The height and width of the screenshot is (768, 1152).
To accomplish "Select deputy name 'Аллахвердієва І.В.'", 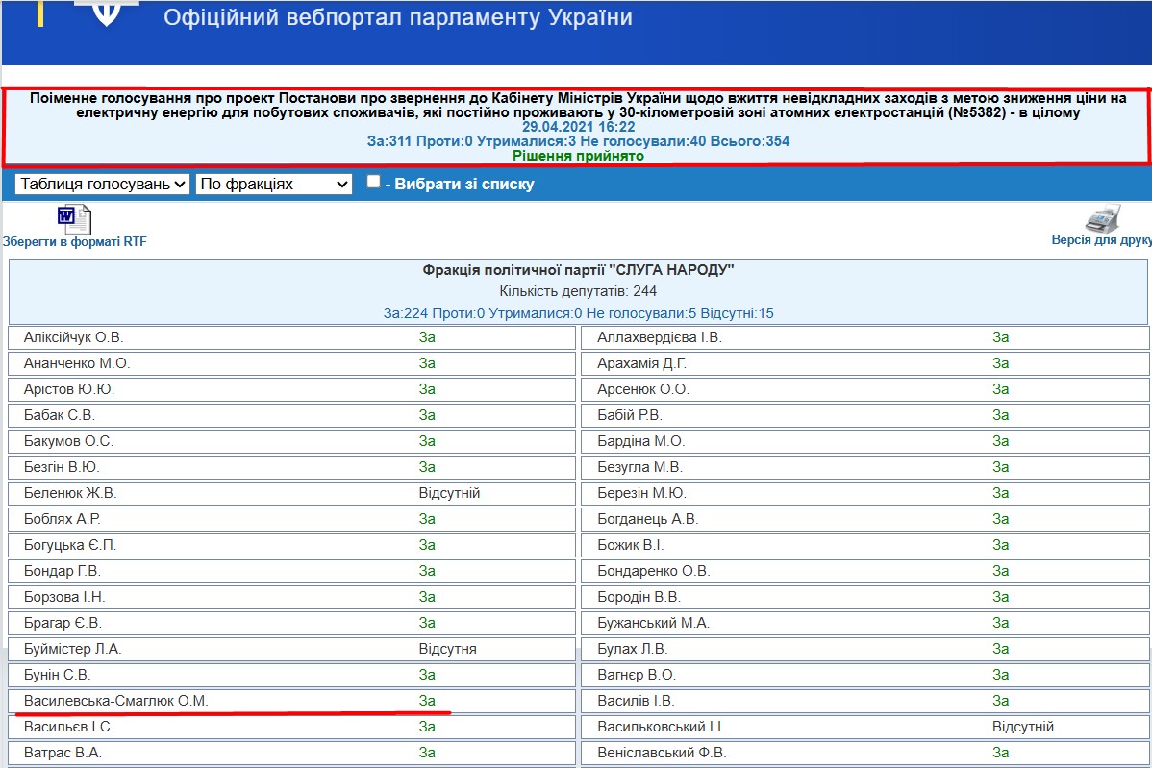I will 660,337.
